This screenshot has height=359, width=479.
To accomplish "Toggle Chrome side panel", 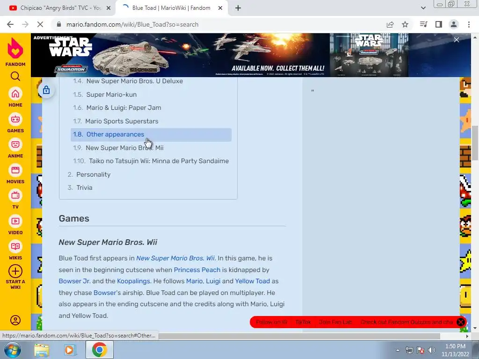I will (439, 24).
